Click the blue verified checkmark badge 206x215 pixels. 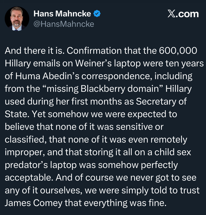(97, 14)
